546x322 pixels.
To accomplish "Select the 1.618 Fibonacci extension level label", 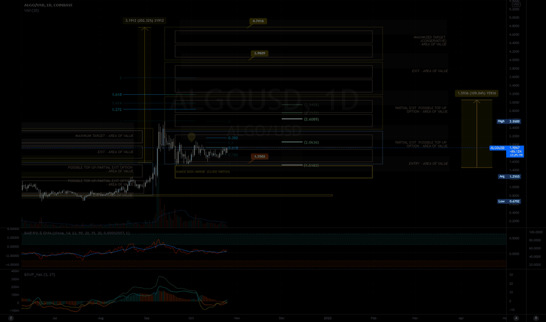I will pyautogui.click(x=117, y=94).
